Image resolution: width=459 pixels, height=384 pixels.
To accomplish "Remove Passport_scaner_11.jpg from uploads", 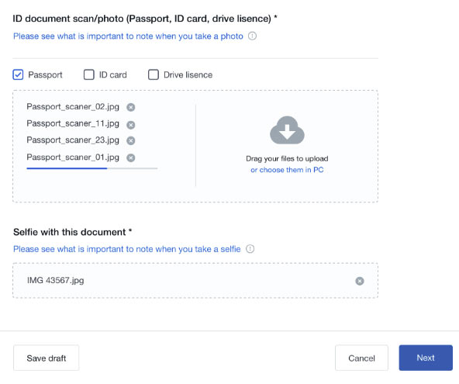I will point(131,125).
